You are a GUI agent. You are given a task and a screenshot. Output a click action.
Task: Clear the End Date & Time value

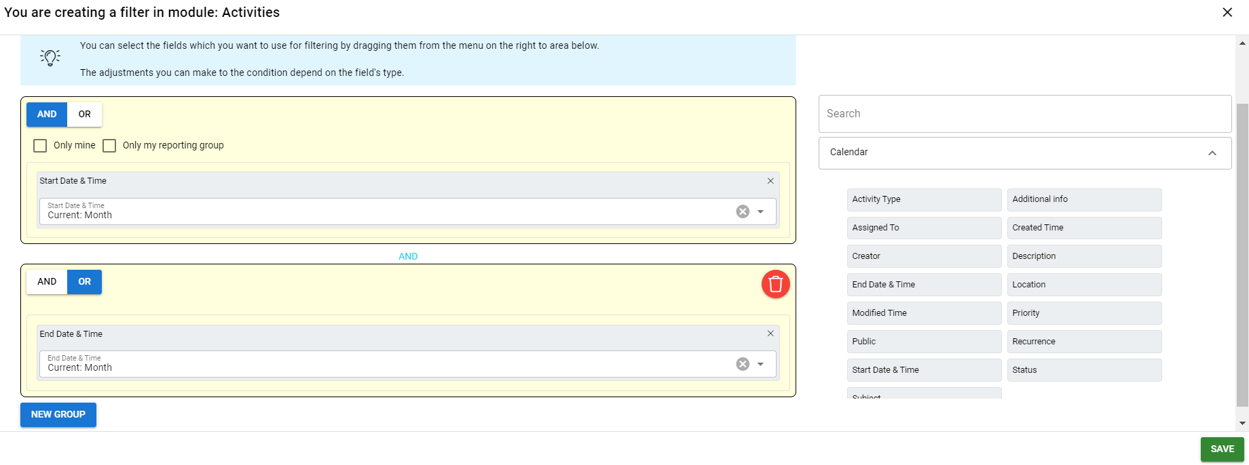coord(743,364)
